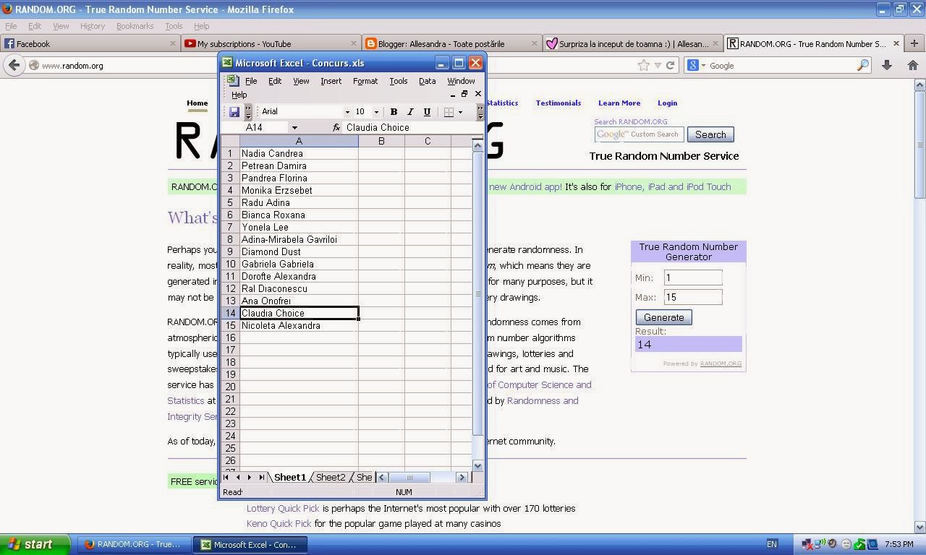Viewport: 926px width, 555px height.
Task: Open the Font name dropdown showing Arial
Action: click(347, 112)
